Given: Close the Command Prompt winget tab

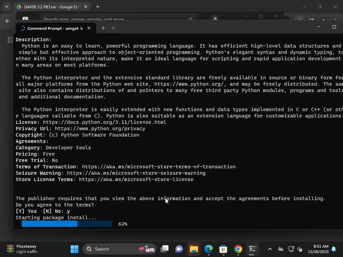Looking at the screenshot, I should click(x=89, y=28).
